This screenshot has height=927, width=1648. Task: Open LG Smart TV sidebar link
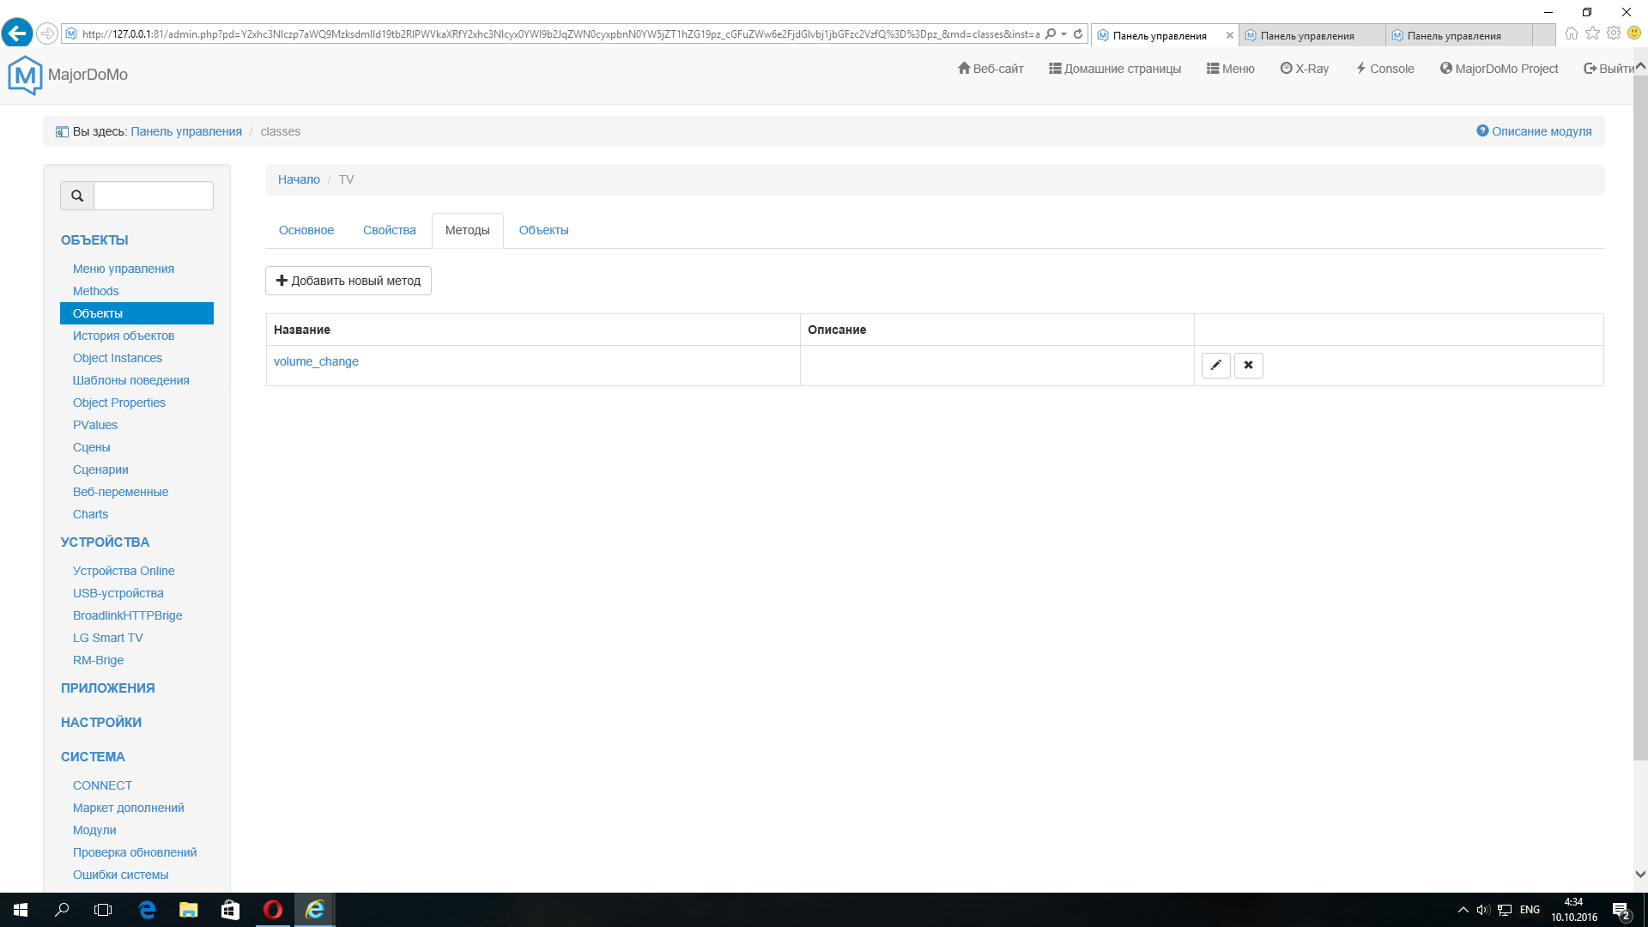click(x=107, y=638)
